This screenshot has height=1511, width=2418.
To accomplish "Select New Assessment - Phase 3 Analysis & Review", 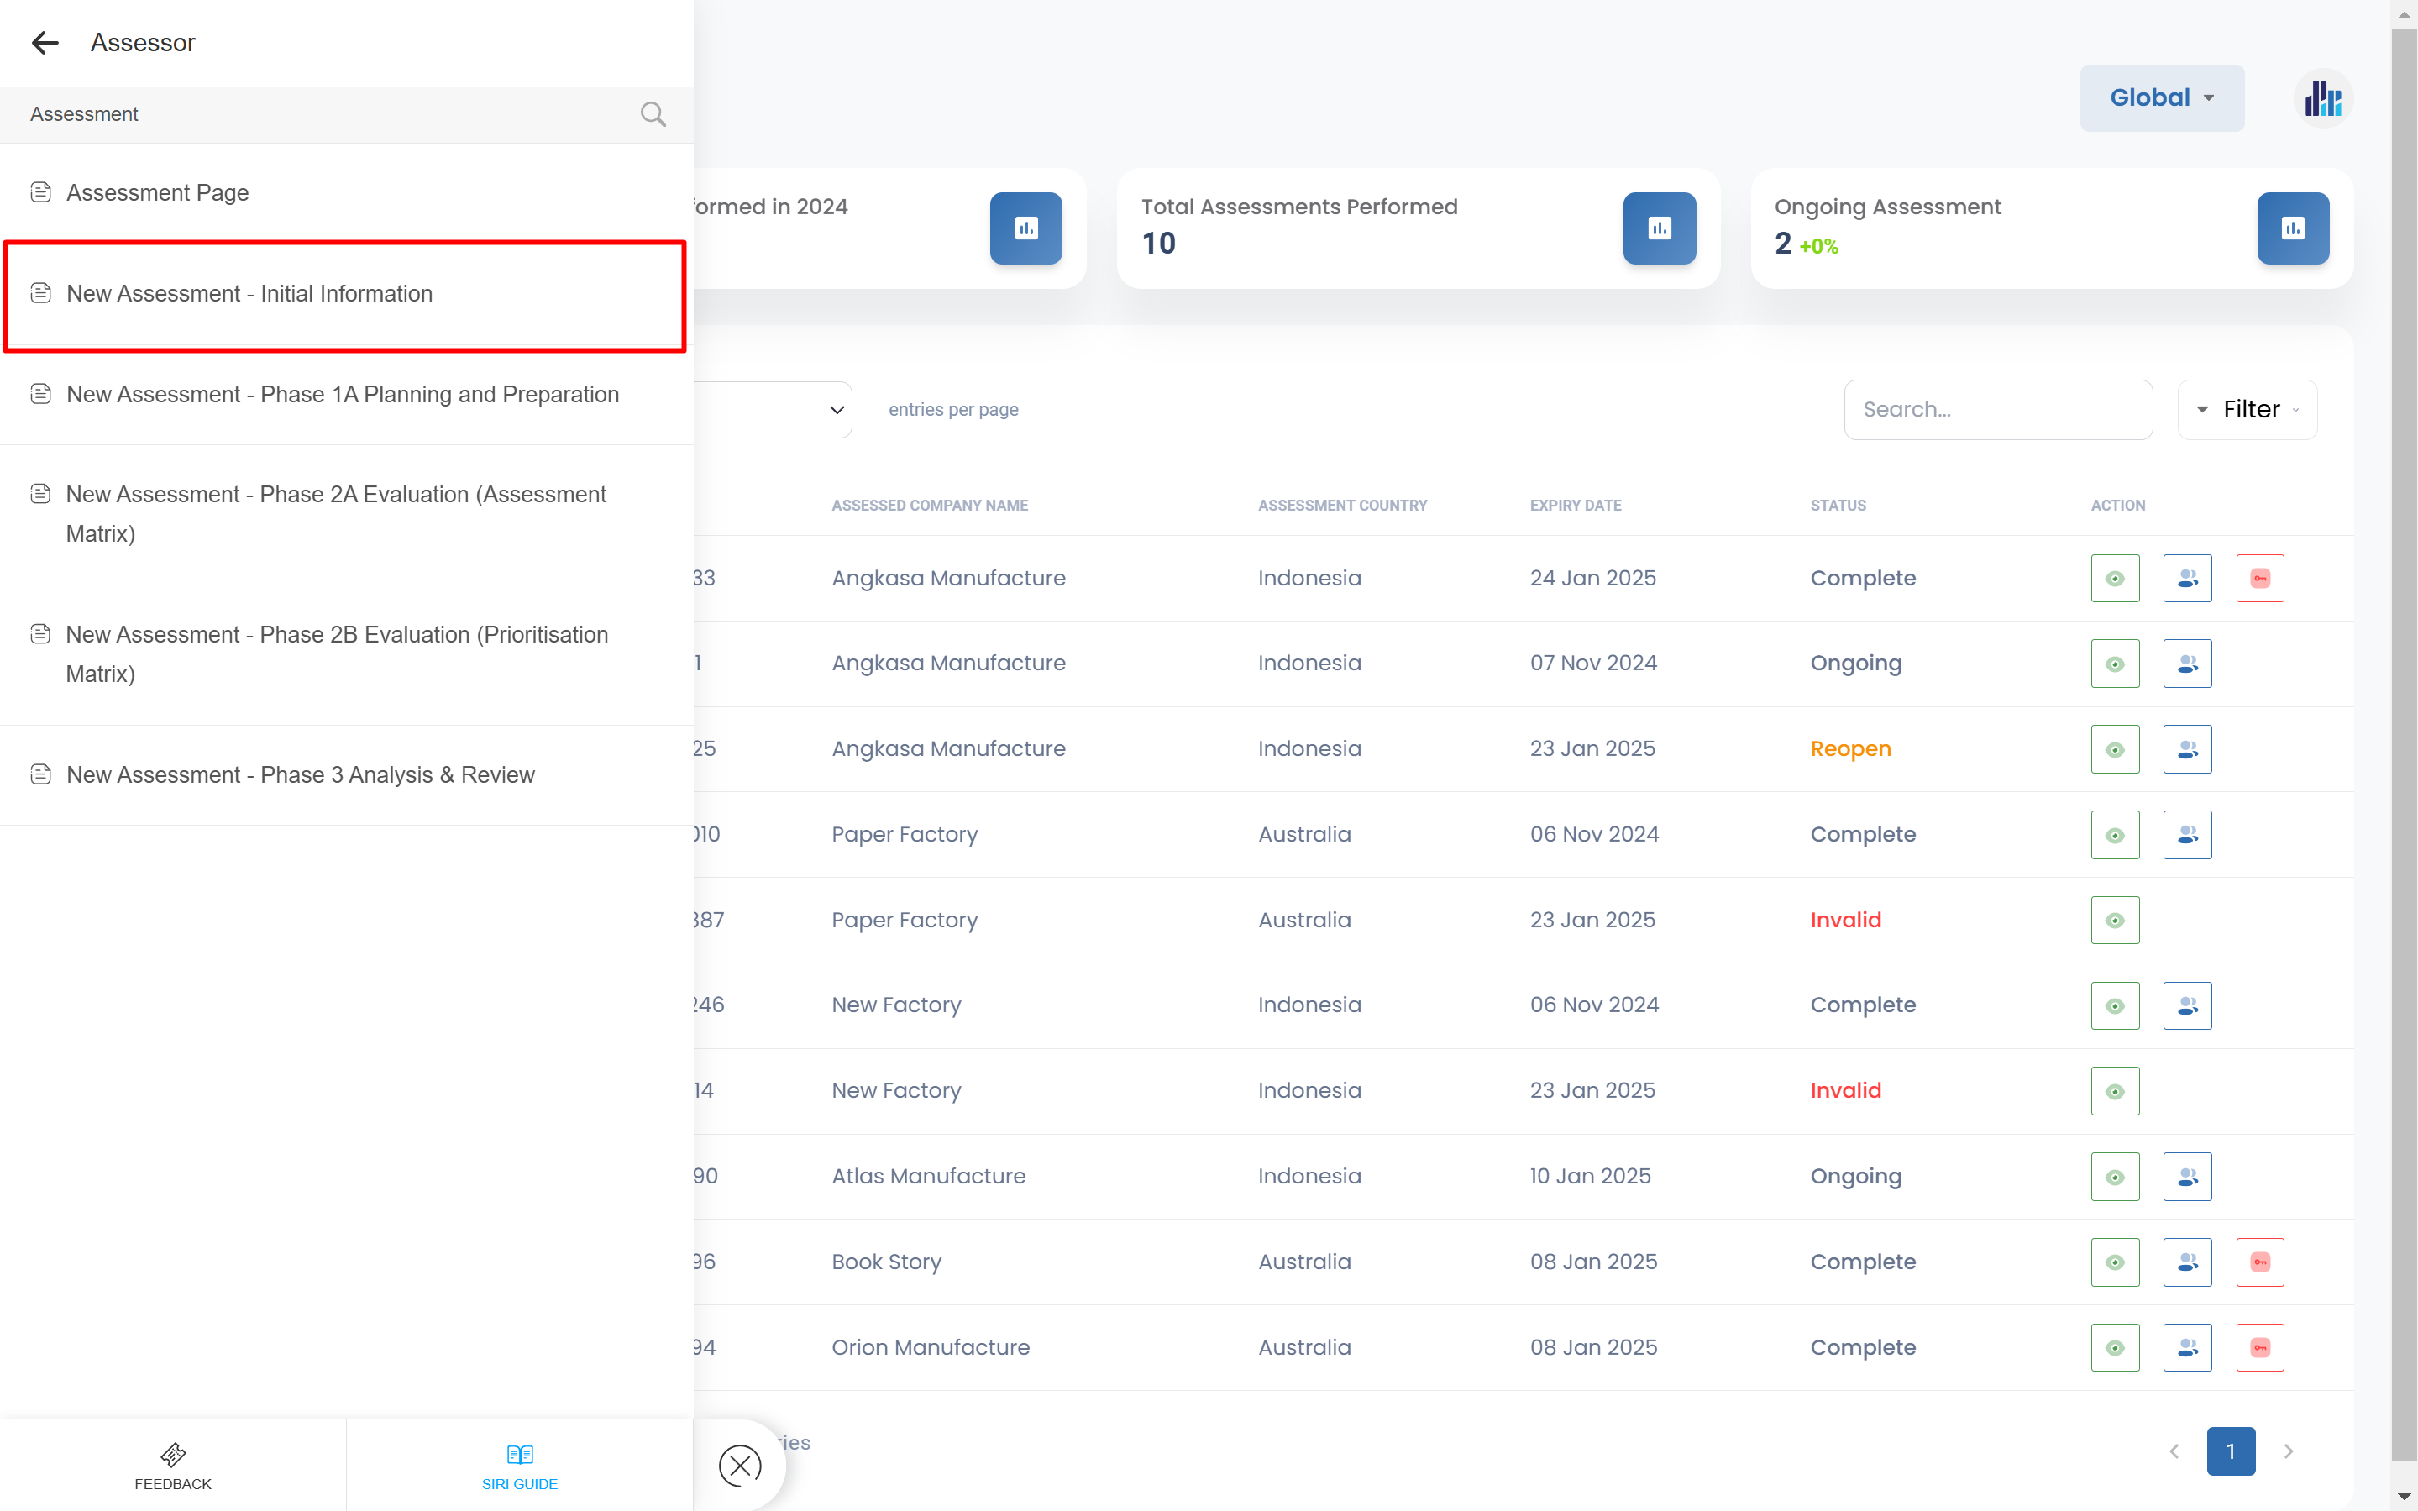I will tap(300, 774).
